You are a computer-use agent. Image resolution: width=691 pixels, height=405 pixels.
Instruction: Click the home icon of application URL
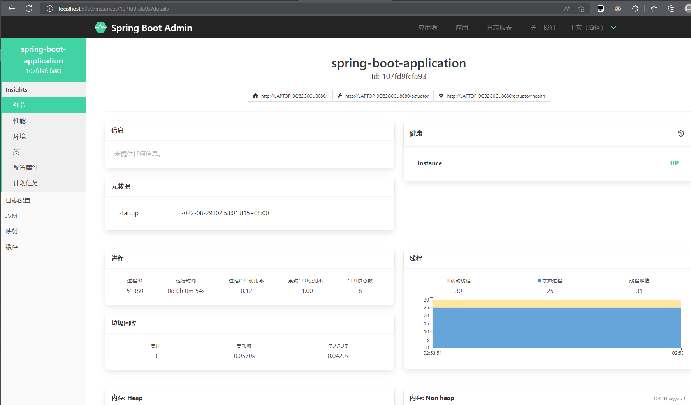255,96
